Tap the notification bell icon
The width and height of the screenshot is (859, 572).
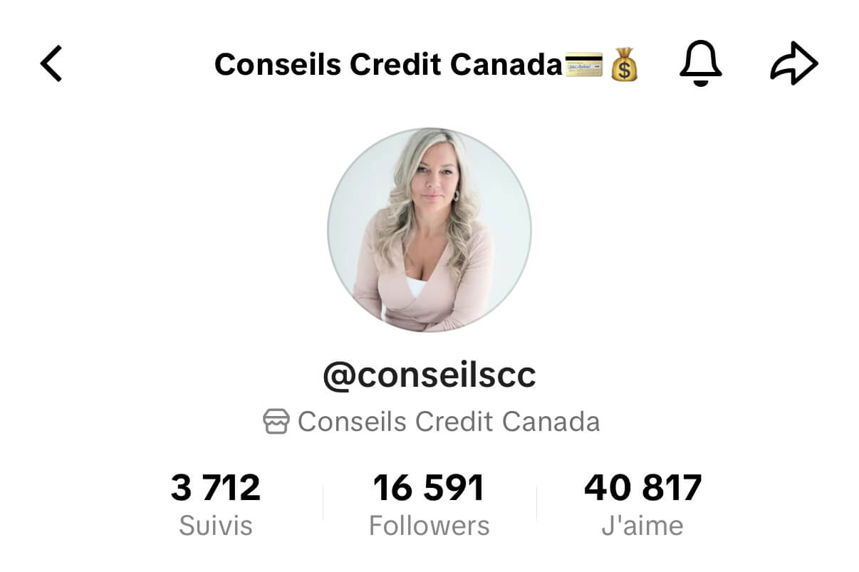(701, 64)
